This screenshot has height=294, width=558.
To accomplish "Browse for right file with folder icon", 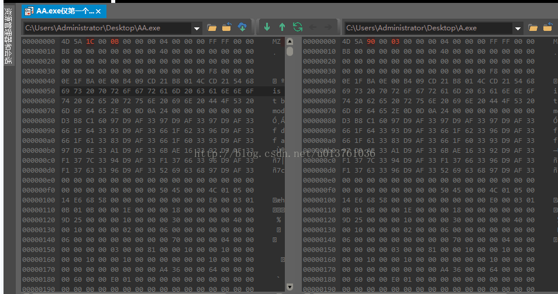I will click(x=533, y=27).
